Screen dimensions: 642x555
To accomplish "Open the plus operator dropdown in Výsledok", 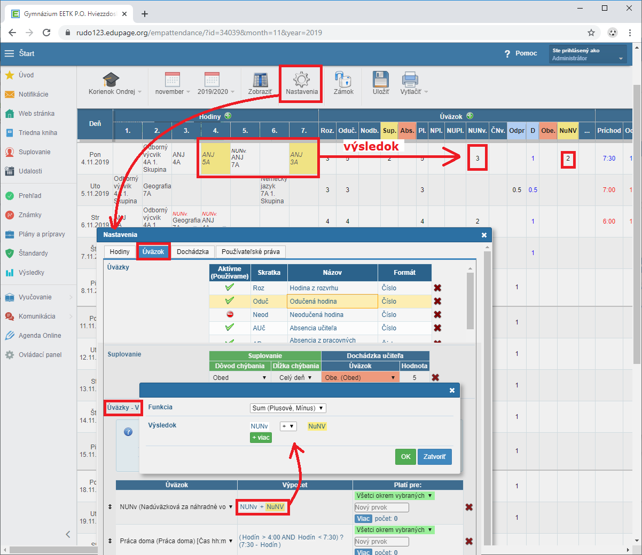I will (x=288, y=426).
